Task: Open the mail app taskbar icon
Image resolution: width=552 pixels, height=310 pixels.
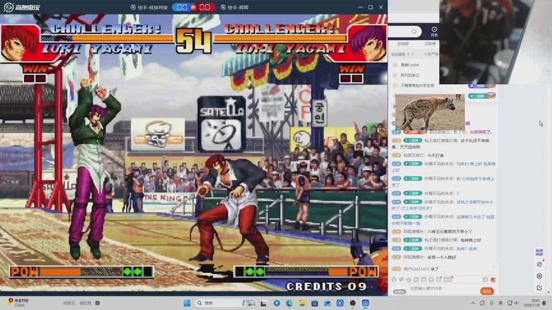Action: point(327,303)
